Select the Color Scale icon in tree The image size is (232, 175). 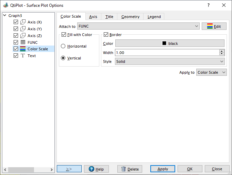pyautogui.click(x=23, y=49)
